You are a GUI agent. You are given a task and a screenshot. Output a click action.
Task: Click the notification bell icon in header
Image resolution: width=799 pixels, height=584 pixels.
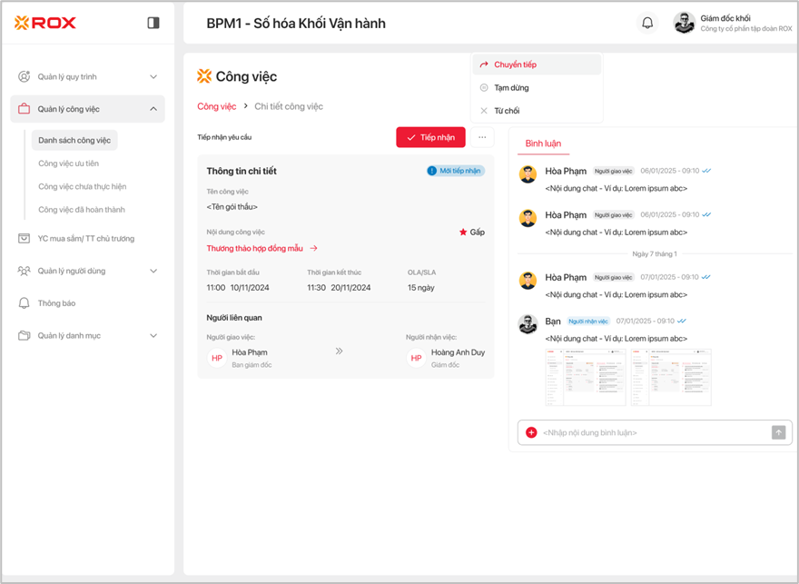[647, 23]
